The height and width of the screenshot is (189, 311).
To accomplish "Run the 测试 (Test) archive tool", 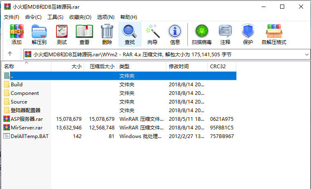I will point(62,31).
